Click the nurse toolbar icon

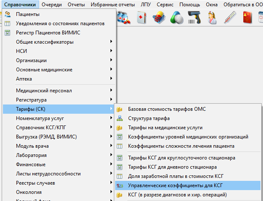pos(212,18)
